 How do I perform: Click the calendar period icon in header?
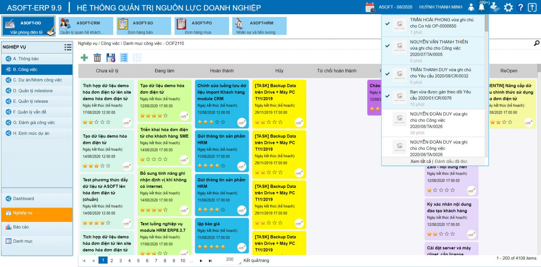point(370,7)
